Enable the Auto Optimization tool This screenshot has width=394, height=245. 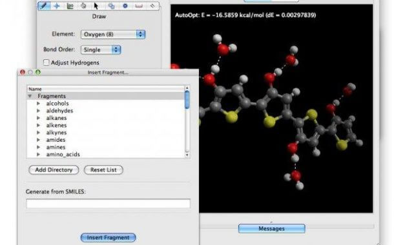point(125,6)
